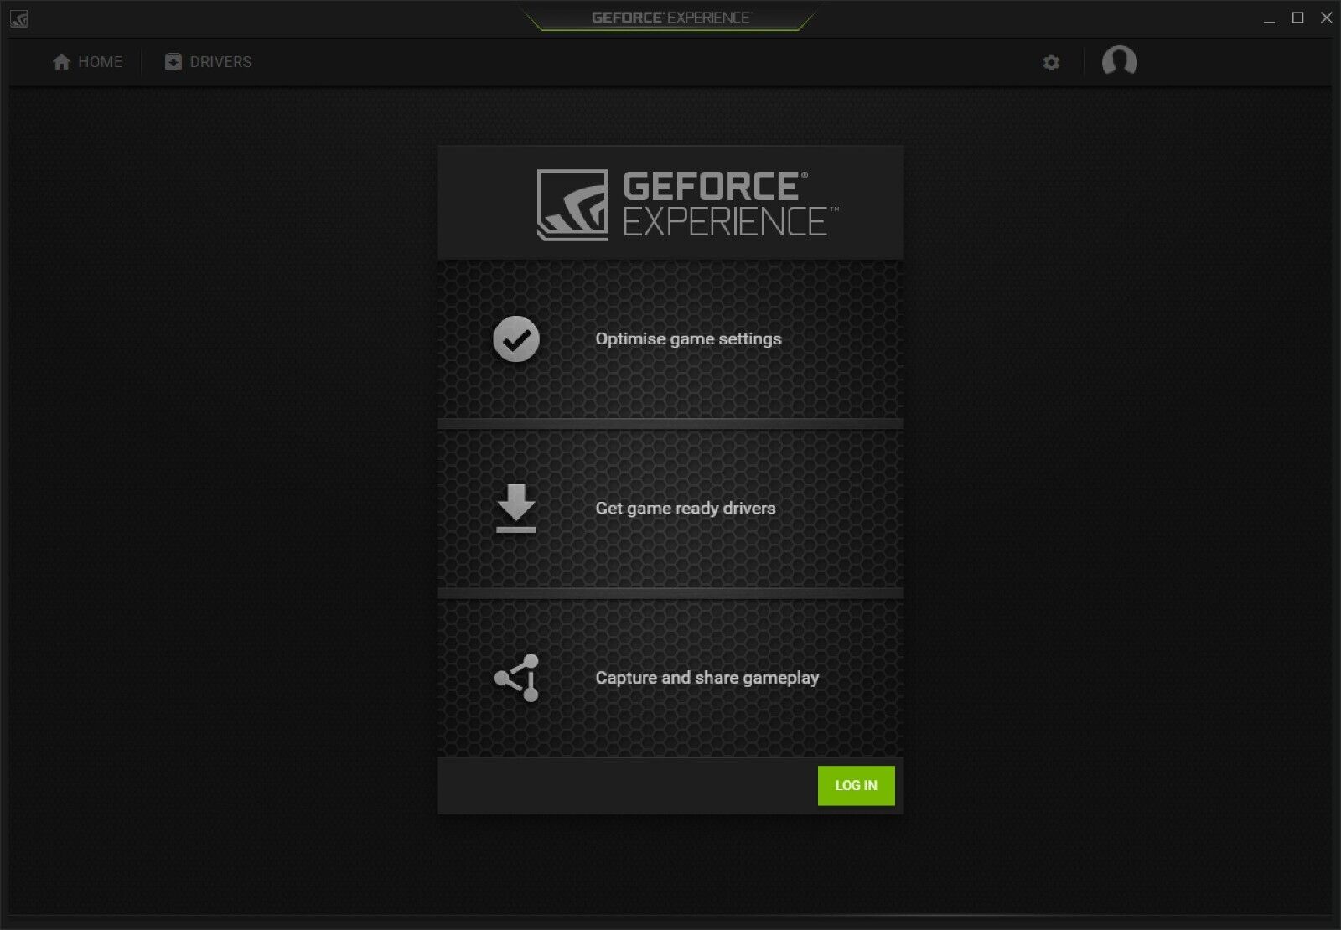Close the GeForce Experience window
The height and width of the screenshot is (930, 1341).
click(1326, 18)
